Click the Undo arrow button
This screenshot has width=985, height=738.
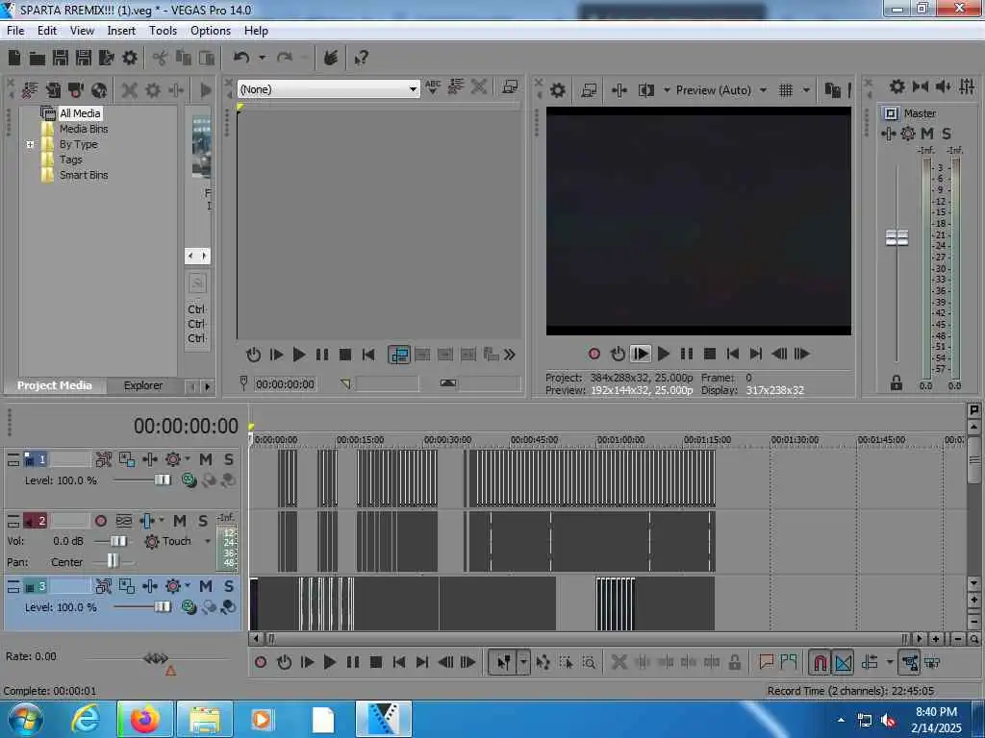click(x=241, y=58)
